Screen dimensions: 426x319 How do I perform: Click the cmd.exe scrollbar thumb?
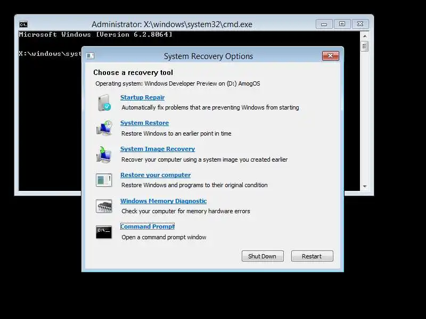pos(365,46)
